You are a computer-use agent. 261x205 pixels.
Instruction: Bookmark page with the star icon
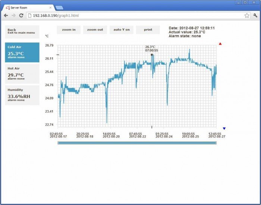246,15
